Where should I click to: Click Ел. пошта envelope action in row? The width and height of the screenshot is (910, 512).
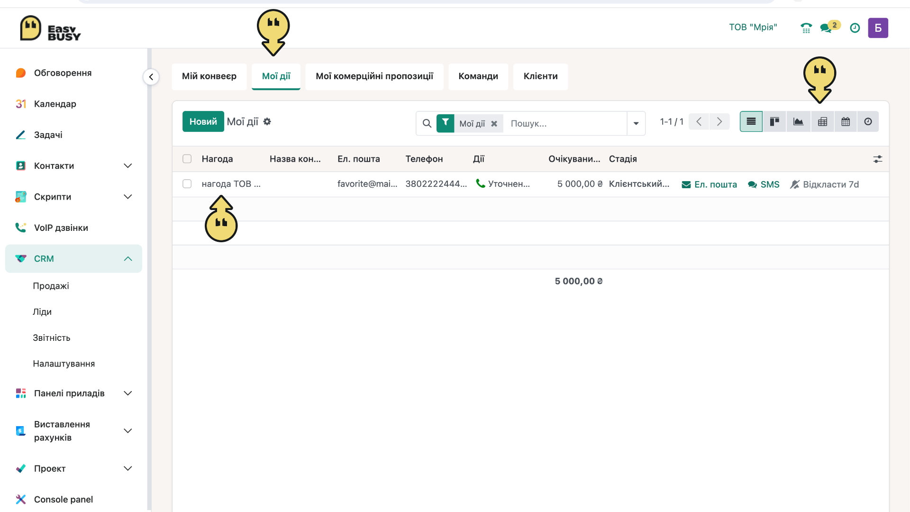tap(709, 184)
